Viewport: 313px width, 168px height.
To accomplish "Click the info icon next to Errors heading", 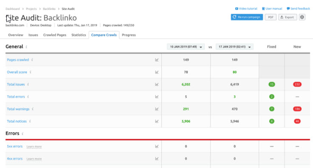I will [x=23, y=134].
